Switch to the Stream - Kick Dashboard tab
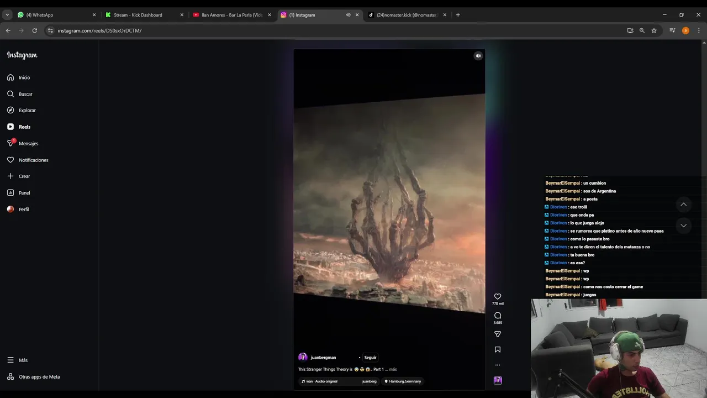The image size is (707, 398). tap(144, 15)
